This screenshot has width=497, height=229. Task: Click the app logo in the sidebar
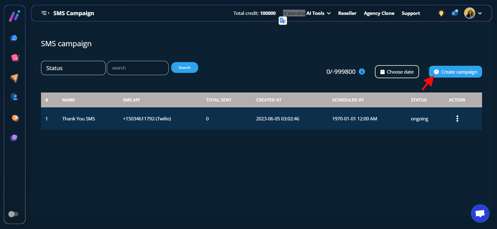[14, 16]
